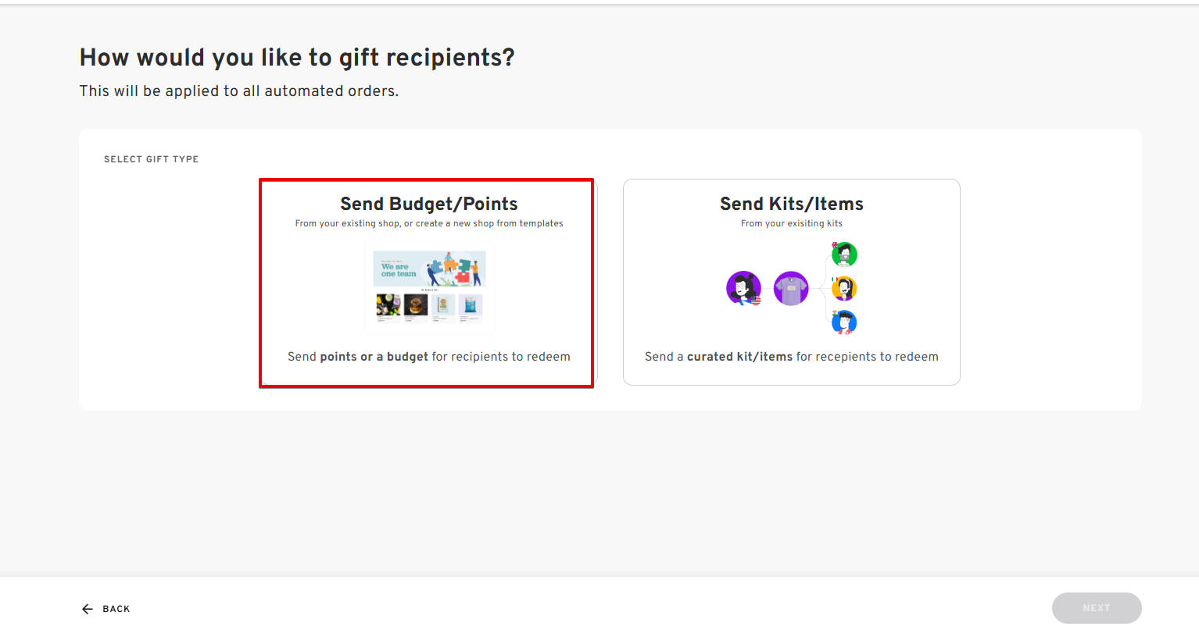Click the US flag badge on sender avatar

coord(755,301)
